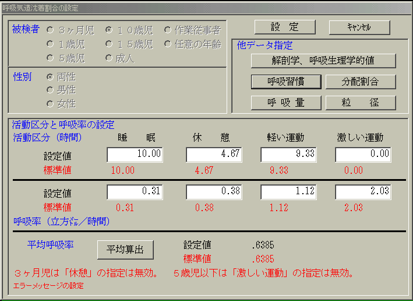The image size is (413, 301).
Task: Select 男性 under 性別
Action: click(x=51, y=90)
